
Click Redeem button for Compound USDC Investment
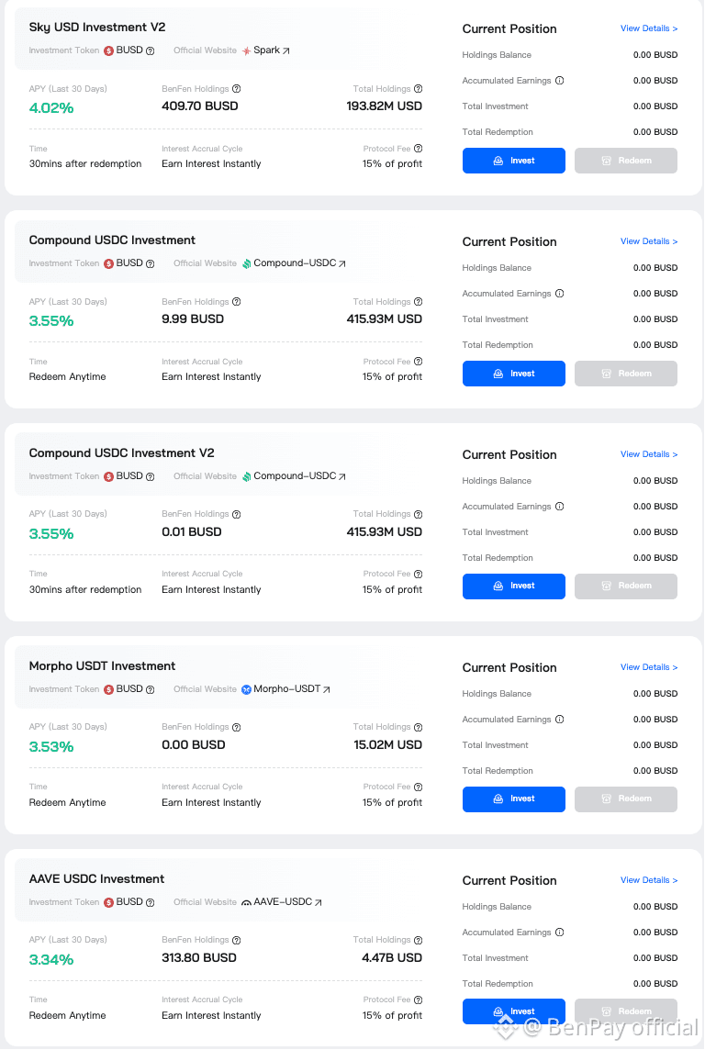(626, 374)
